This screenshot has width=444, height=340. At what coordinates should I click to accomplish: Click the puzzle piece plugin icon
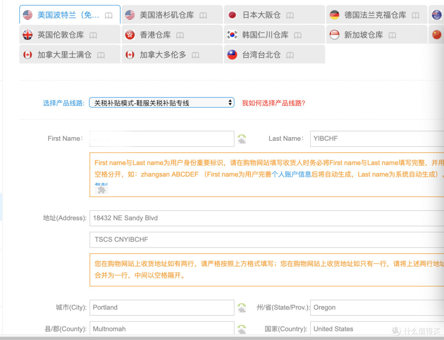pos(102,190)
